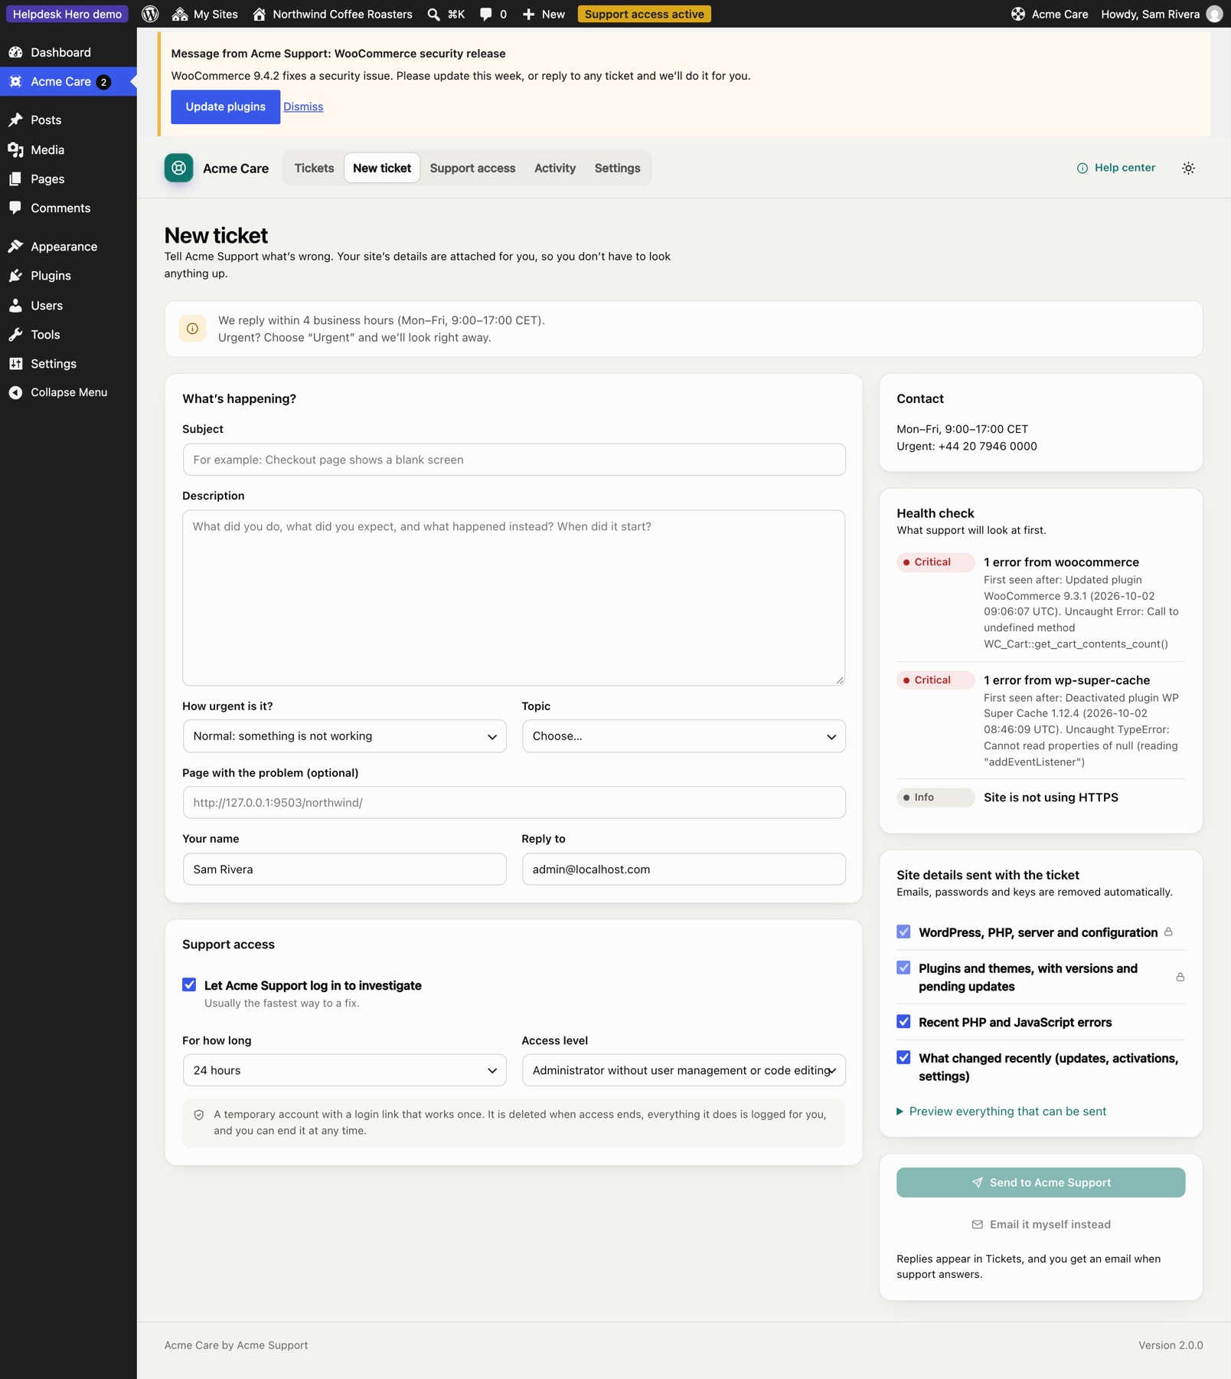Click the Page with the problem URL field
1231x1379 pixels.
pos(514,802)
